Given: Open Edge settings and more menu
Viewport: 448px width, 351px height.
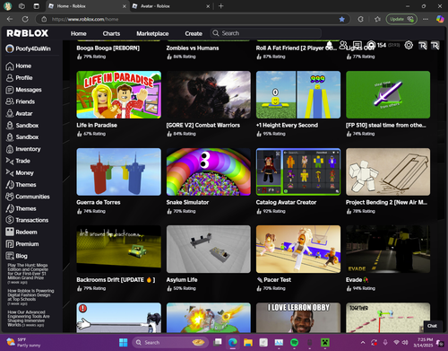Looking at the screenshot, I should pyautogui.click(x=426, y=19).
